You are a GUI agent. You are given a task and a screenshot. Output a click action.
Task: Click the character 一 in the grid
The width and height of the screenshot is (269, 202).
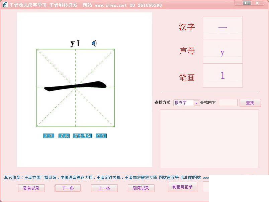coord(76,86)
